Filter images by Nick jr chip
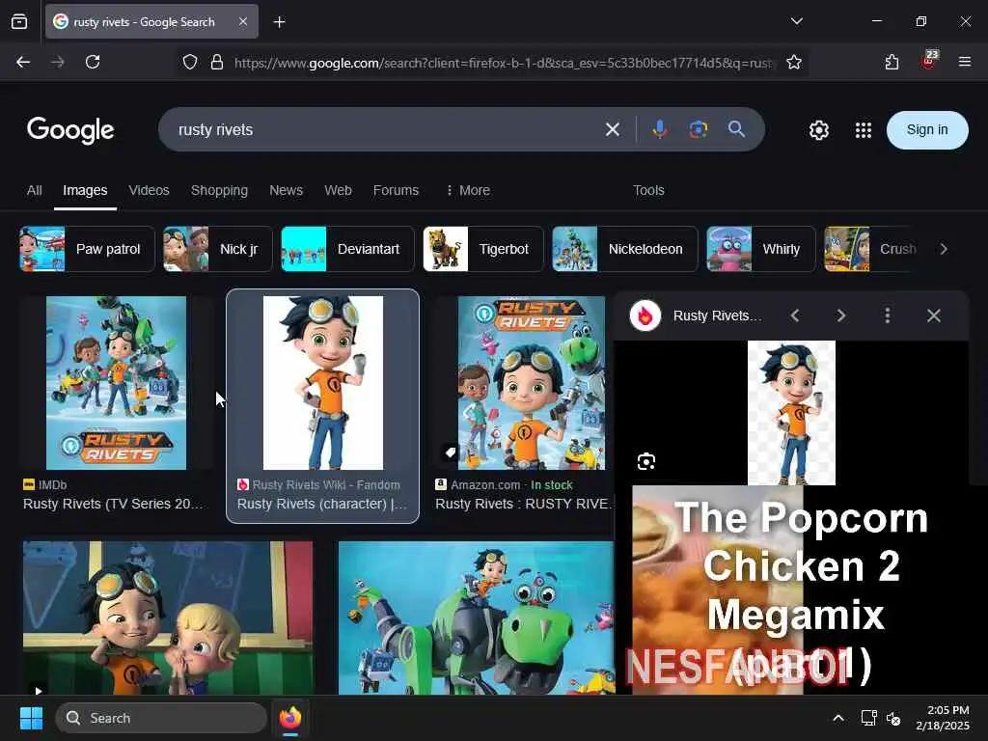Screen dimensions: 988x741 click(x=217, y=249)
